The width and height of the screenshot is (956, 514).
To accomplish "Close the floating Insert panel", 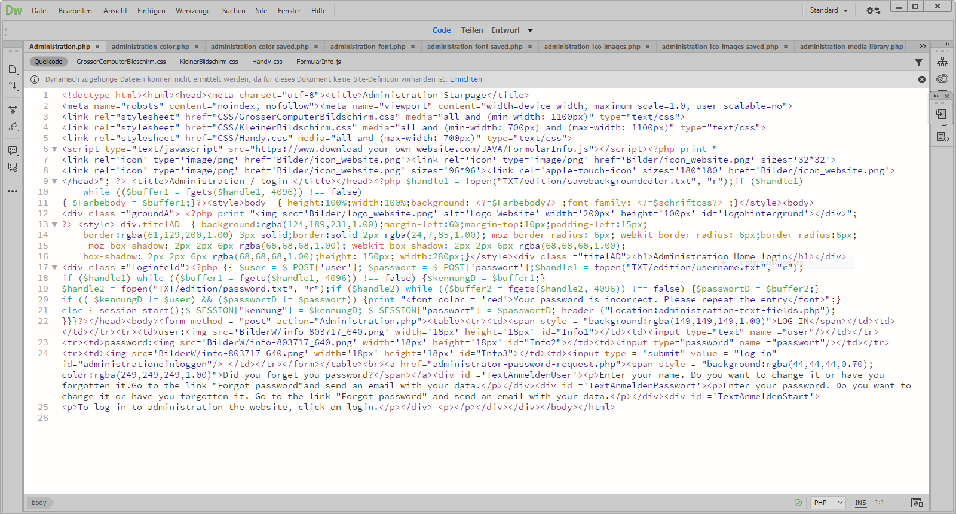I will (947, 96).
